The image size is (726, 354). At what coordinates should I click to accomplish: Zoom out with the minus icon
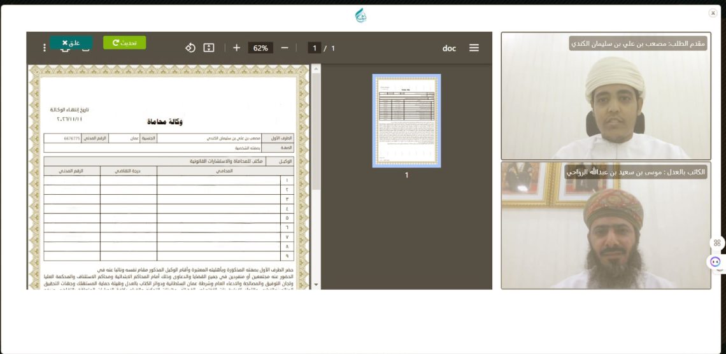(285, 48)
